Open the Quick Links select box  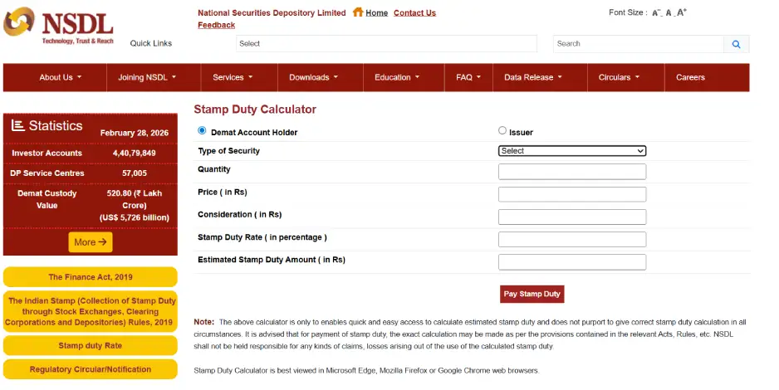pos(385,44)
